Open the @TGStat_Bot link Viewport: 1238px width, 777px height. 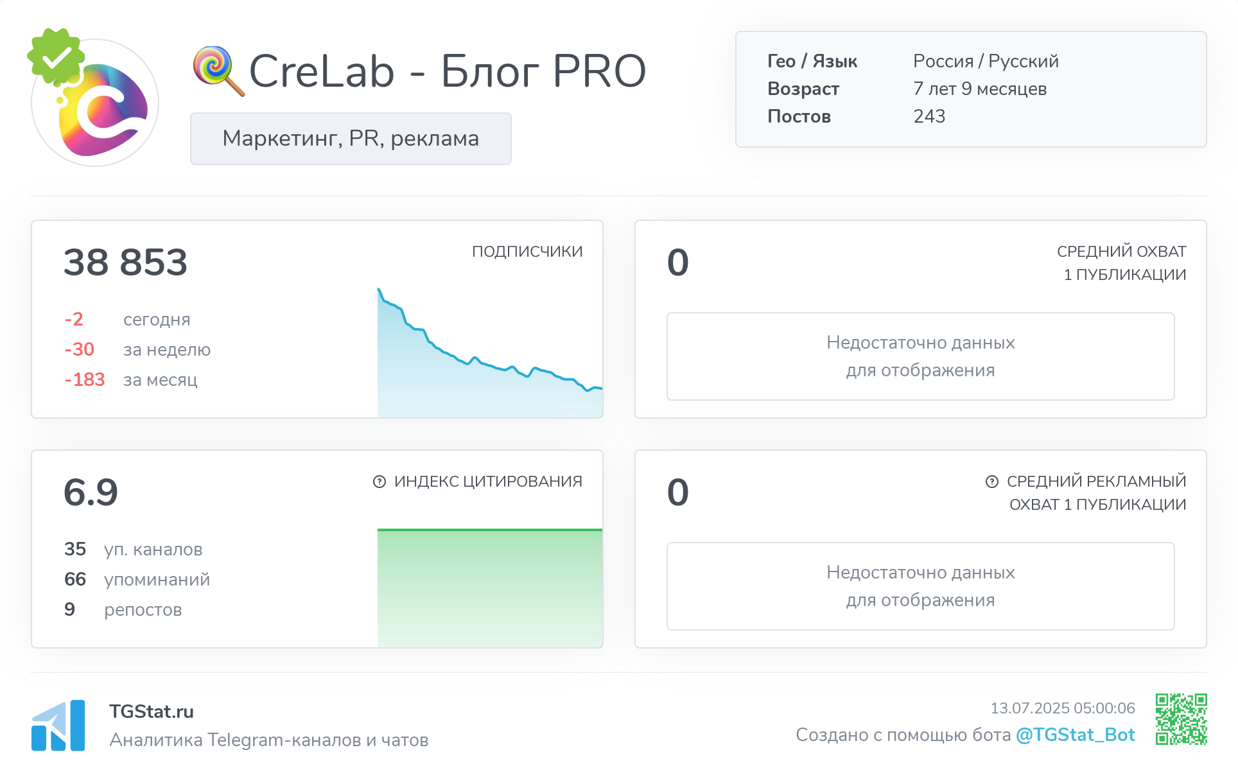(x=1075, y=735)
